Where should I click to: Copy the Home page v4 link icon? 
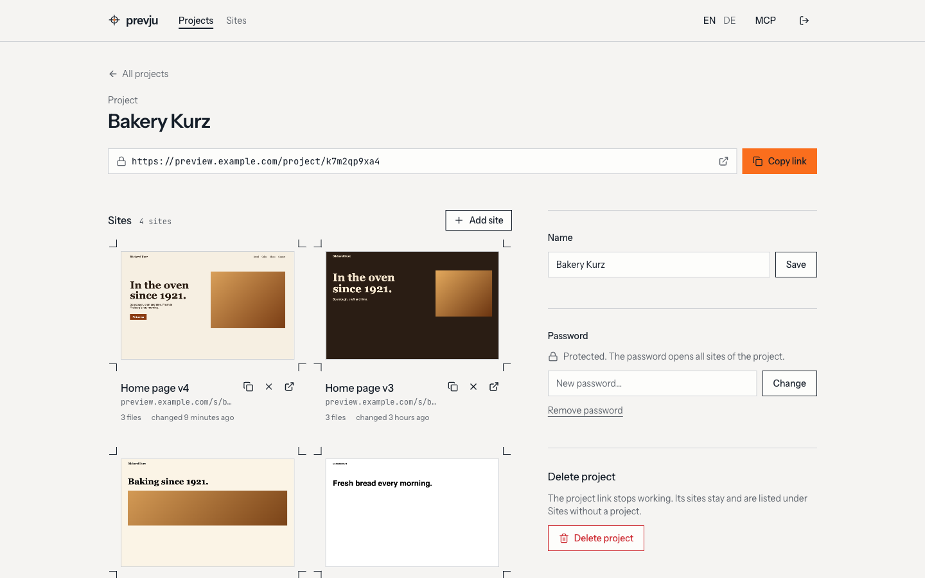249,387
